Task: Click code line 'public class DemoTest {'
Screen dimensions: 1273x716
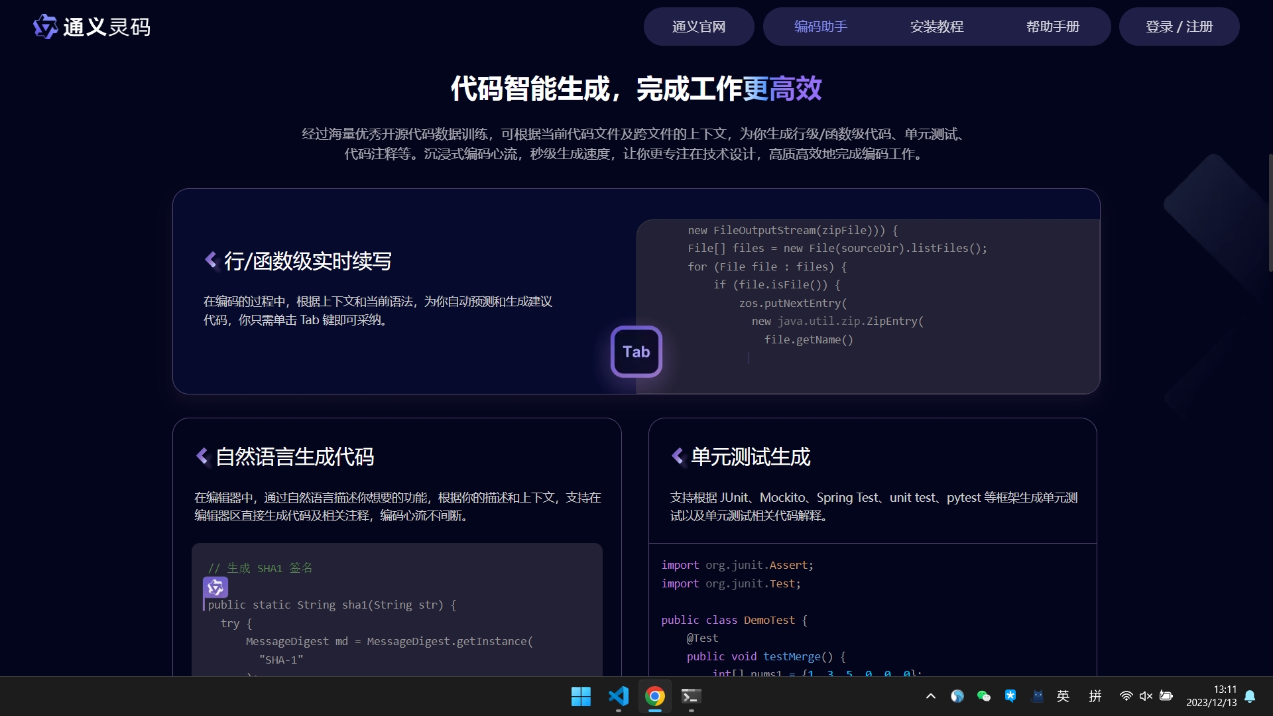Action: [734, 620]
